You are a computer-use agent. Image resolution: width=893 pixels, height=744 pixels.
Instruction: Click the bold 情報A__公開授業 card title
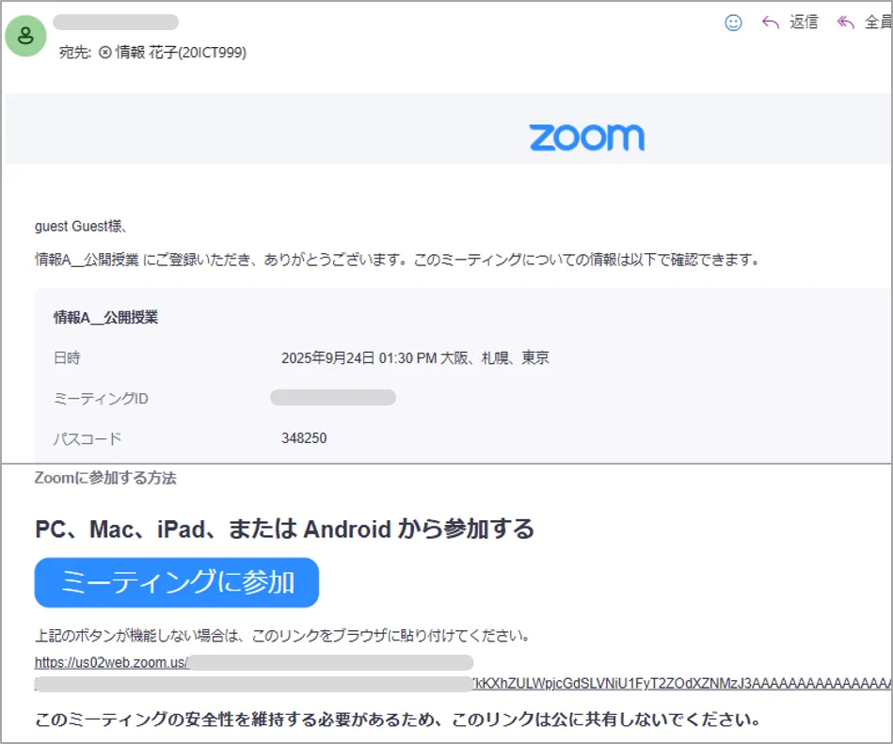click(105, 318)
